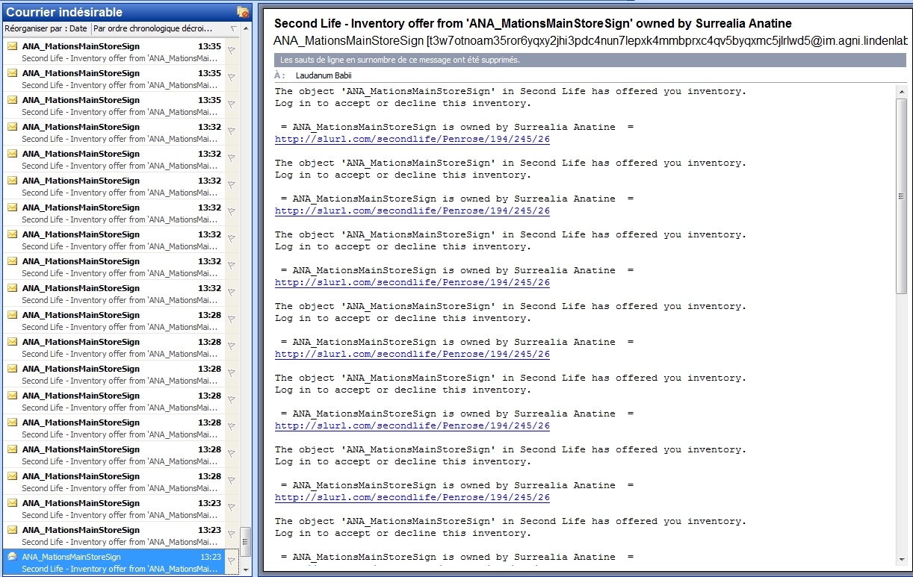Click envelope icon of the last 13:32 email
Image resolution: width=913 pixels, height=577 pixels.
click(x=12, y=288)
